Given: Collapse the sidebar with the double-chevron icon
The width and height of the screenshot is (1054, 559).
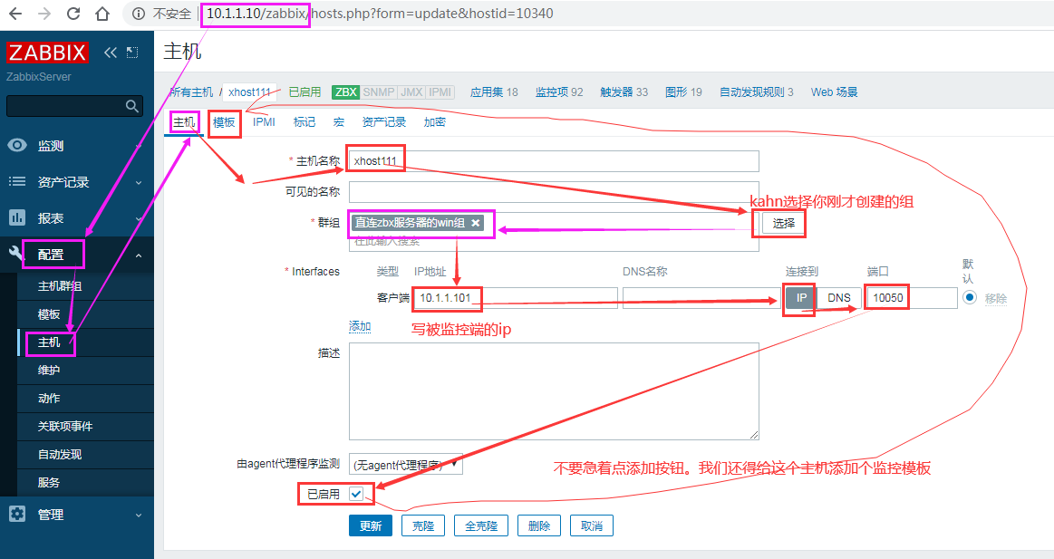Looking at the screenshot, I should point(111,53).
